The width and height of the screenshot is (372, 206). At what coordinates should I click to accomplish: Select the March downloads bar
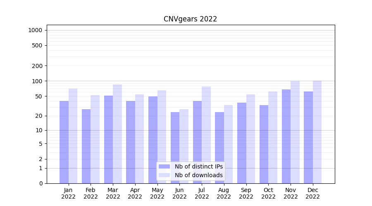[x=117, y=134]
